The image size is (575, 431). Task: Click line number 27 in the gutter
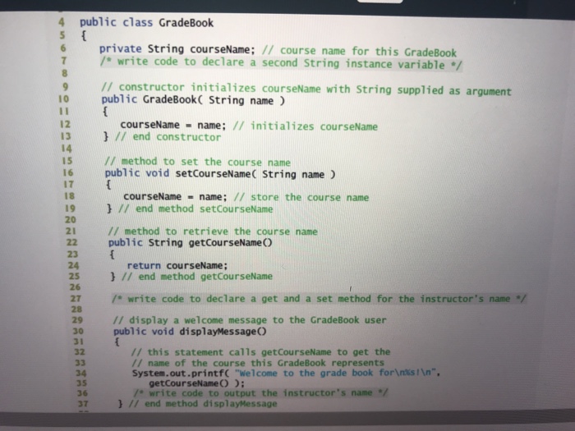76,298
